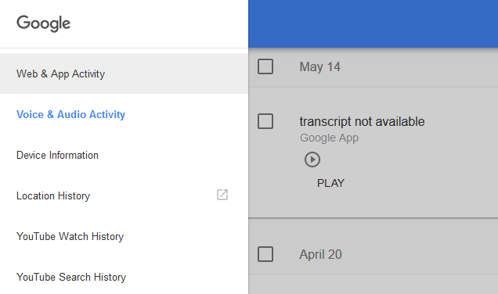Image resolution: width=498 pixels, height=294 pixels.
Task: Click the Google App source label
Action: pyautogui.click(x=329, y=138)
